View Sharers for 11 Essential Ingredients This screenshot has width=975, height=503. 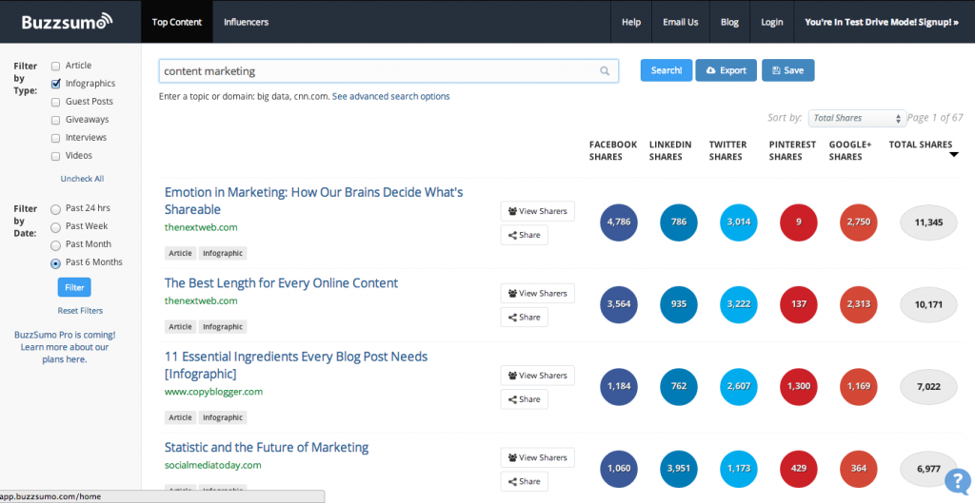coord(537,376)
